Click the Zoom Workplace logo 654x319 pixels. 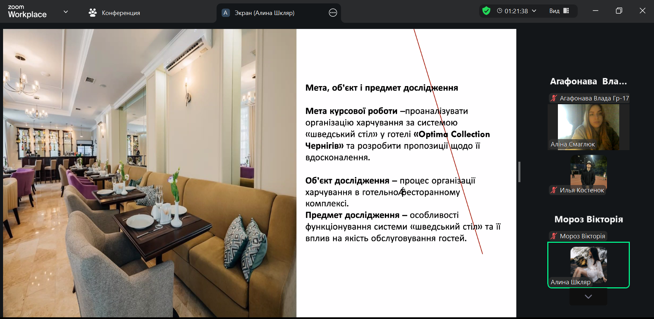pos(27,12)
